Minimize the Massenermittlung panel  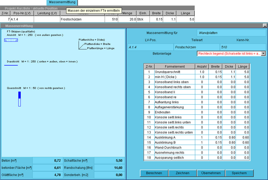(265, 26)
